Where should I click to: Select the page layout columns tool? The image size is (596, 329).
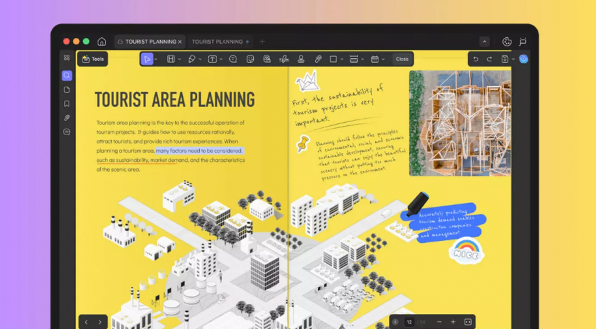coord(171,59)
